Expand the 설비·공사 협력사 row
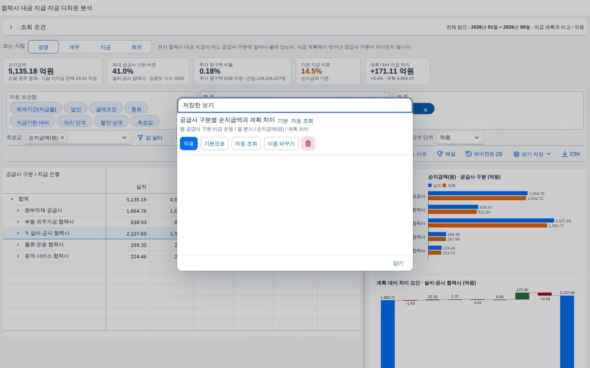 click(x=18, y=233)
